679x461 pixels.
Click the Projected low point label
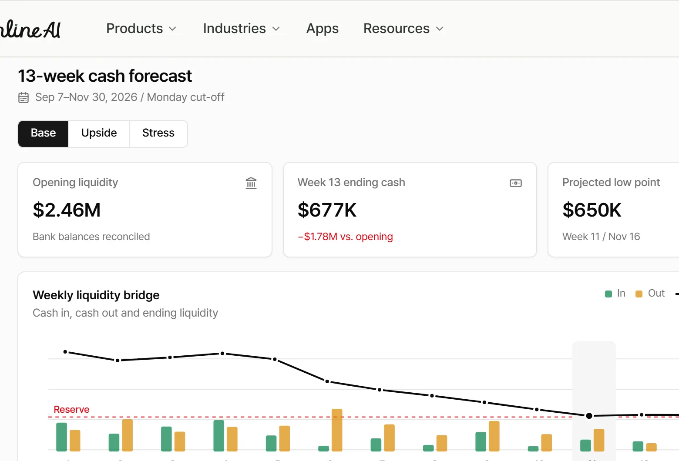[x=611, y=183]
